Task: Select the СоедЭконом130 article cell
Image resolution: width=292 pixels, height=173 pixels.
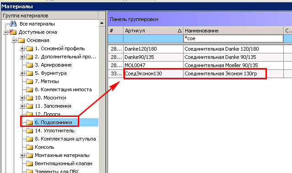Action: 153,73
